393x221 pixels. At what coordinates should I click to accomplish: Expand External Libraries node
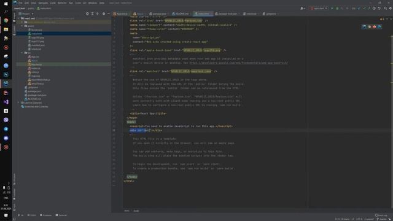tap(18, 103)
